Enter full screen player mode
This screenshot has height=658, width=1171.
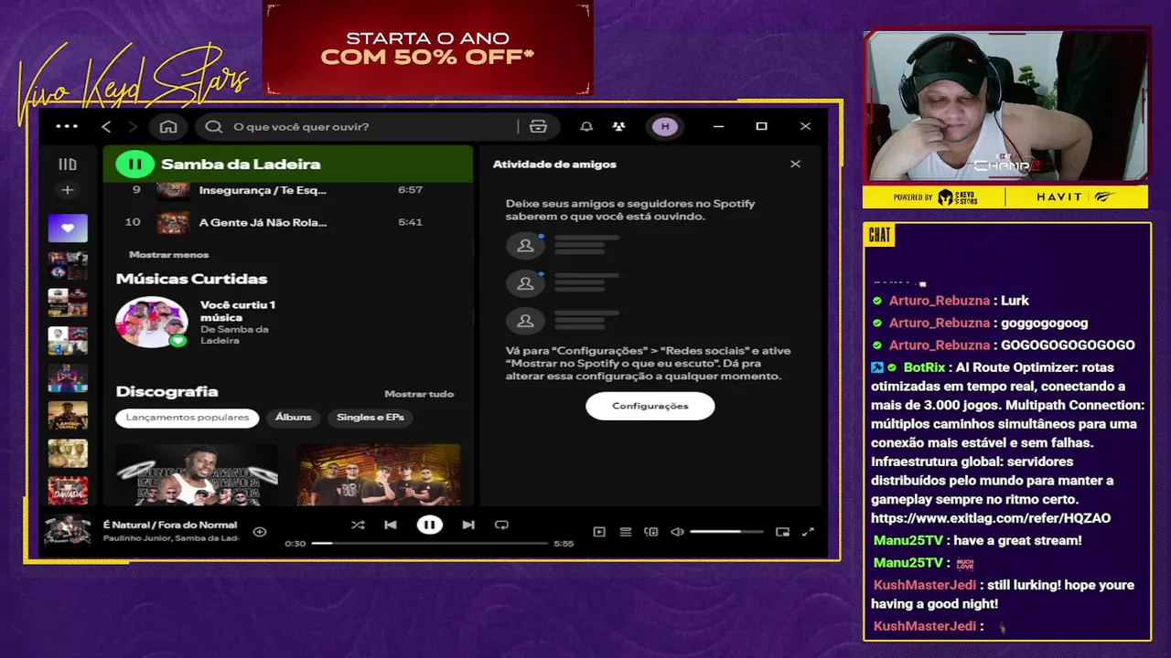(808, 532)
